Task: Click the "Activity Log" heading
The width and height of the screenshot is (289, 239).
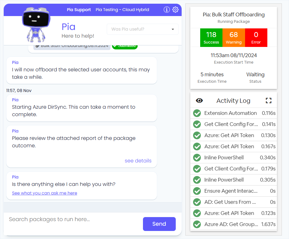Action: coord(233,101)
